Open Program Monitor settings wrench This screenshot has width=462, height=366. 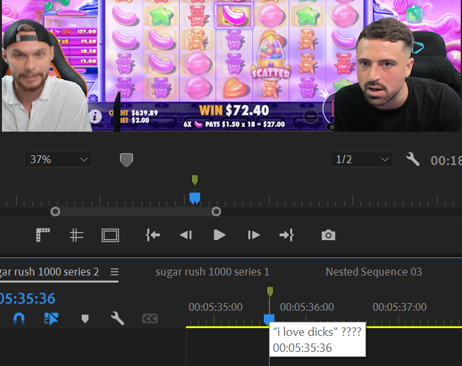(x=412, y=160)
